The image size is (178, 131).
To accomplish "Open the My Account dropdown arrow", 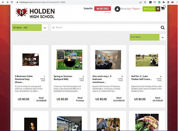I will click(158, 9).
